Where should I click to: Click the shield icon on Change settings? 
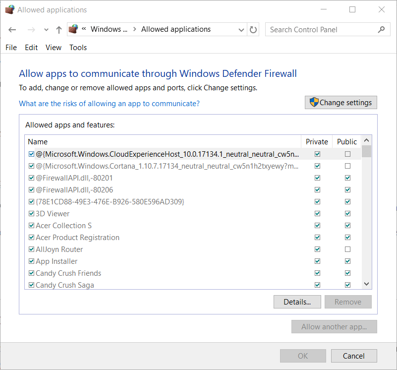[314, 102]
